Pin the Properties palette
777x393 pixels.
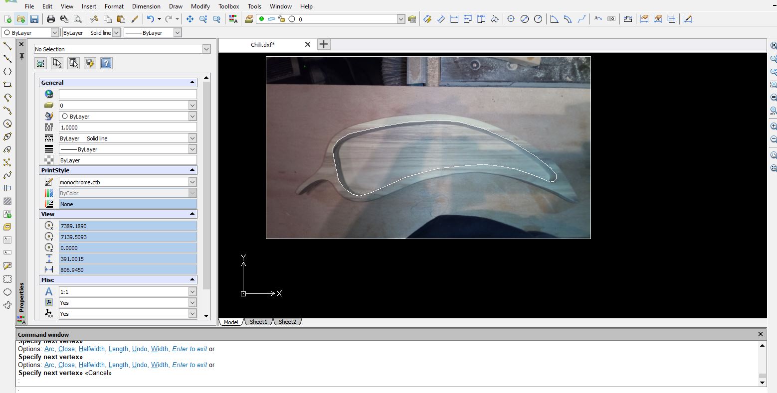coord(21,57)
